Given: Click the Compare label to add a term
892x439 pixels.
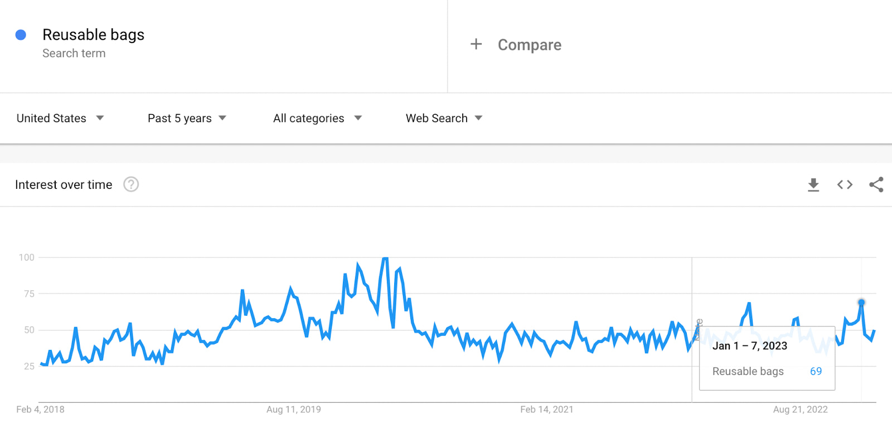Looking at the screenshot, I should point(529,45).
